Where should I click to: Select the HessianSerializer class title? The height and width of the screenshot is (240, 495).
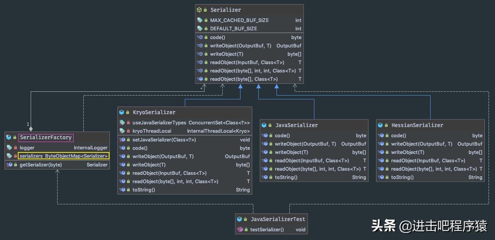point(417,125)
